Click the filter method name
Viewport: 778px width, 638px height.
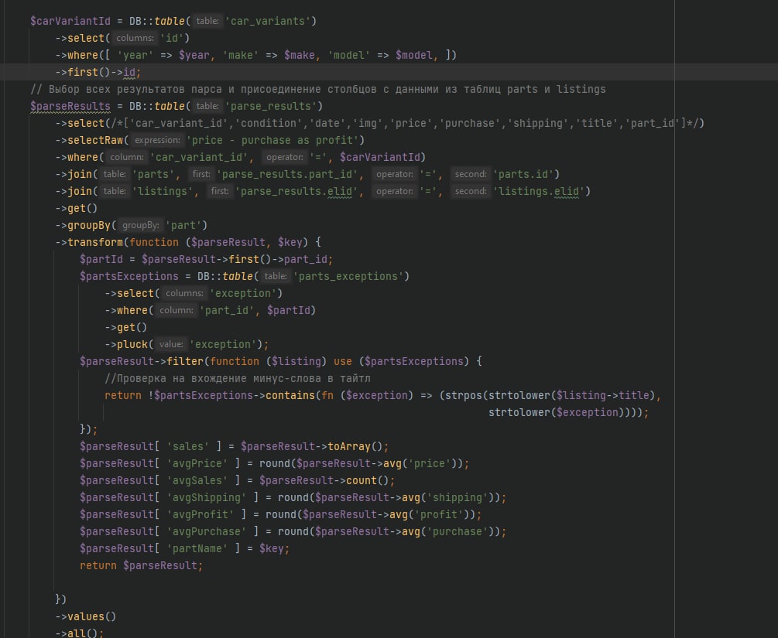click(184, 361)
